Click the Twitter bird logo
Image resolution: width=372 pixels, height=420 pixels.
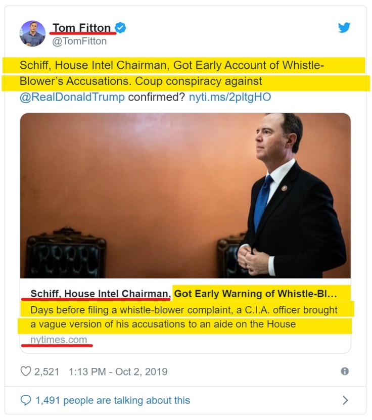coord(344,27)
